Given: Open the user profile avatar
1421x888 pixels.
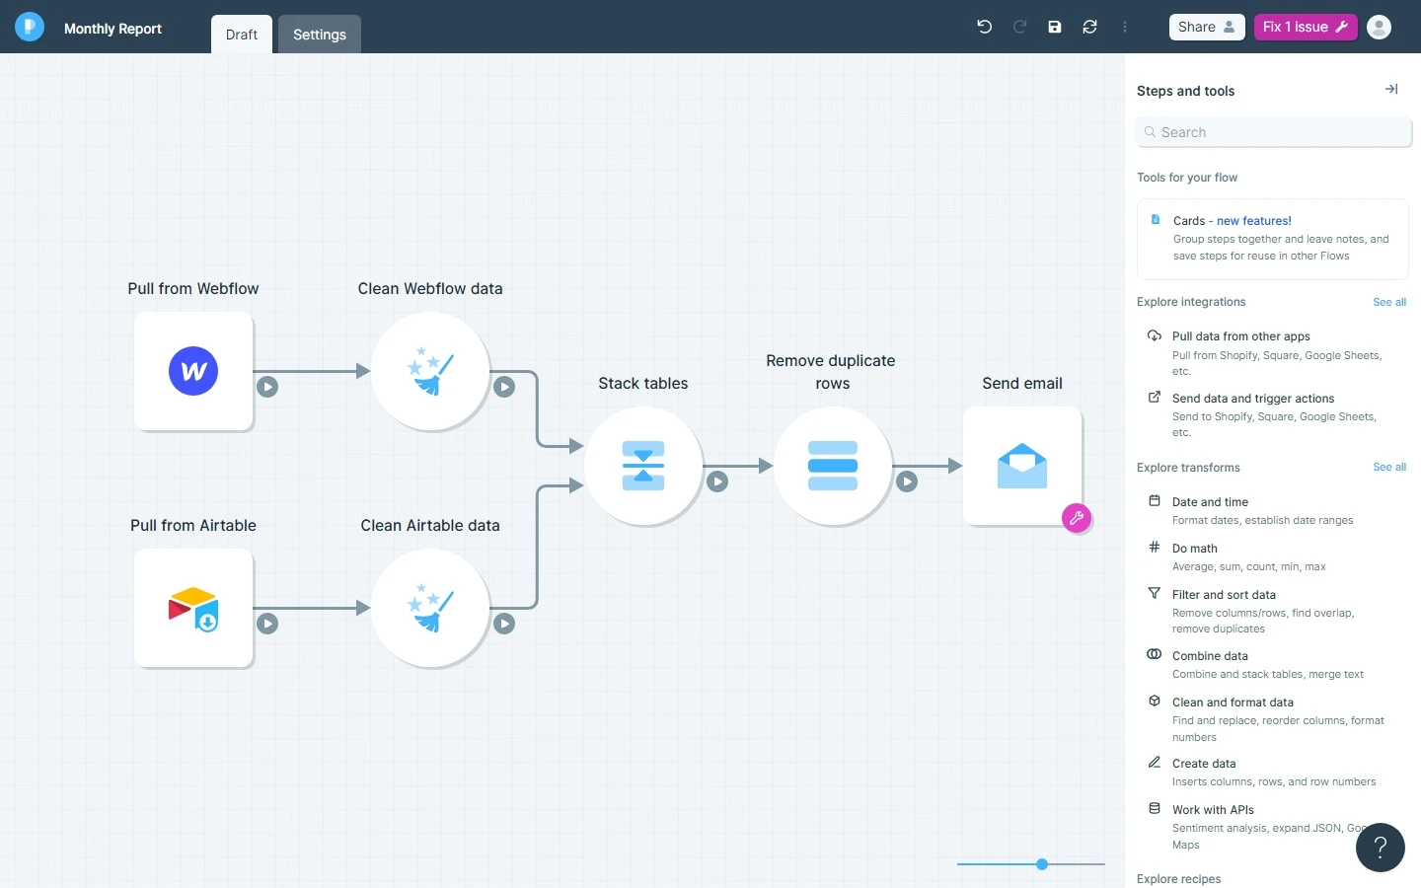Looking at the screenshot, I should (1379, 27).
